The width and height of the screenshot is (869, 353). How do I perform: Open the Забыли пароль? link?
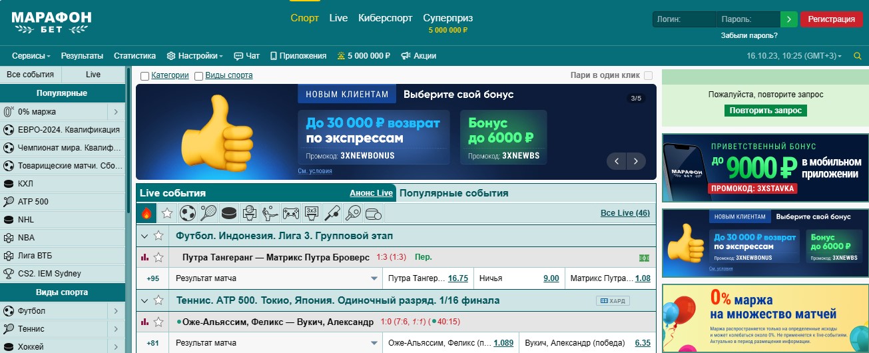click(x=749, y=36)
